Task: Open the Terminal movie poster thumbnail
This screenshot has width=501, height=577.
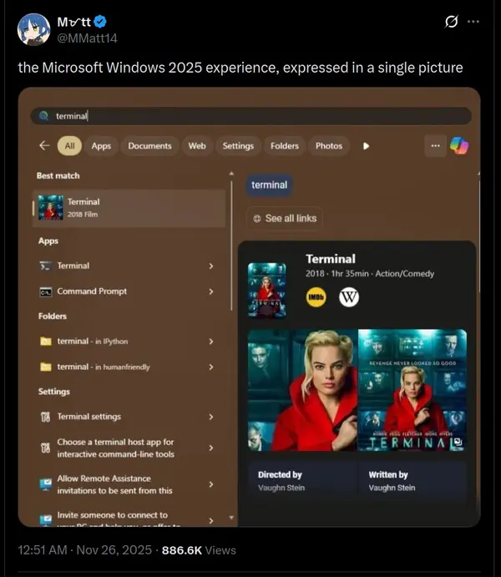Action: (266, 290)
